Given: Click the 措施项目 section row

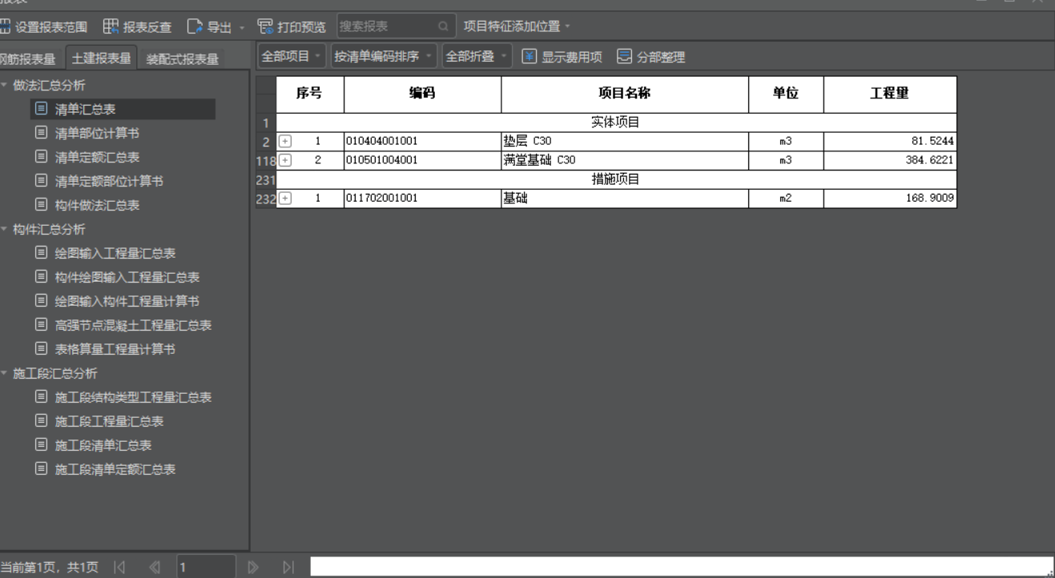Looking at the screenshot, I should [x=616, y=179].
